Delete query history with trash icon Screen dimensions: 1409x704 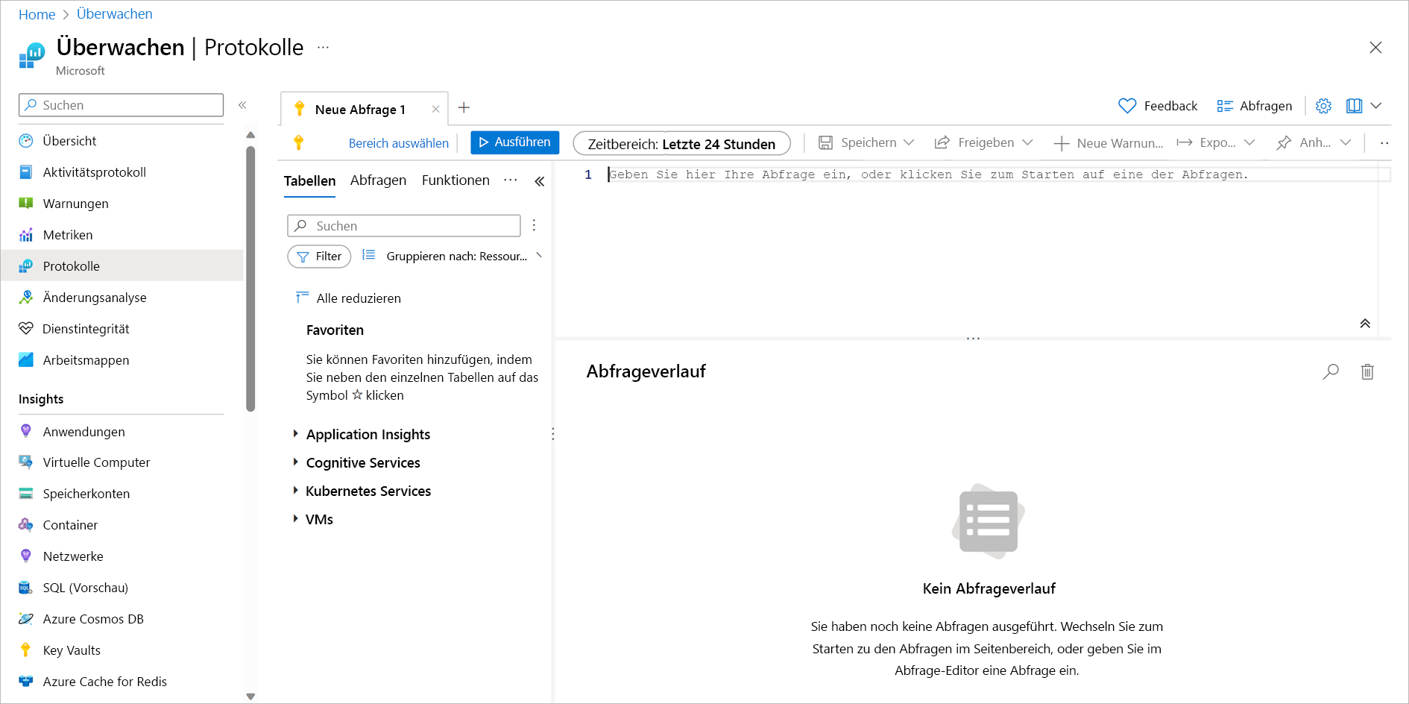coord(1367,371)
